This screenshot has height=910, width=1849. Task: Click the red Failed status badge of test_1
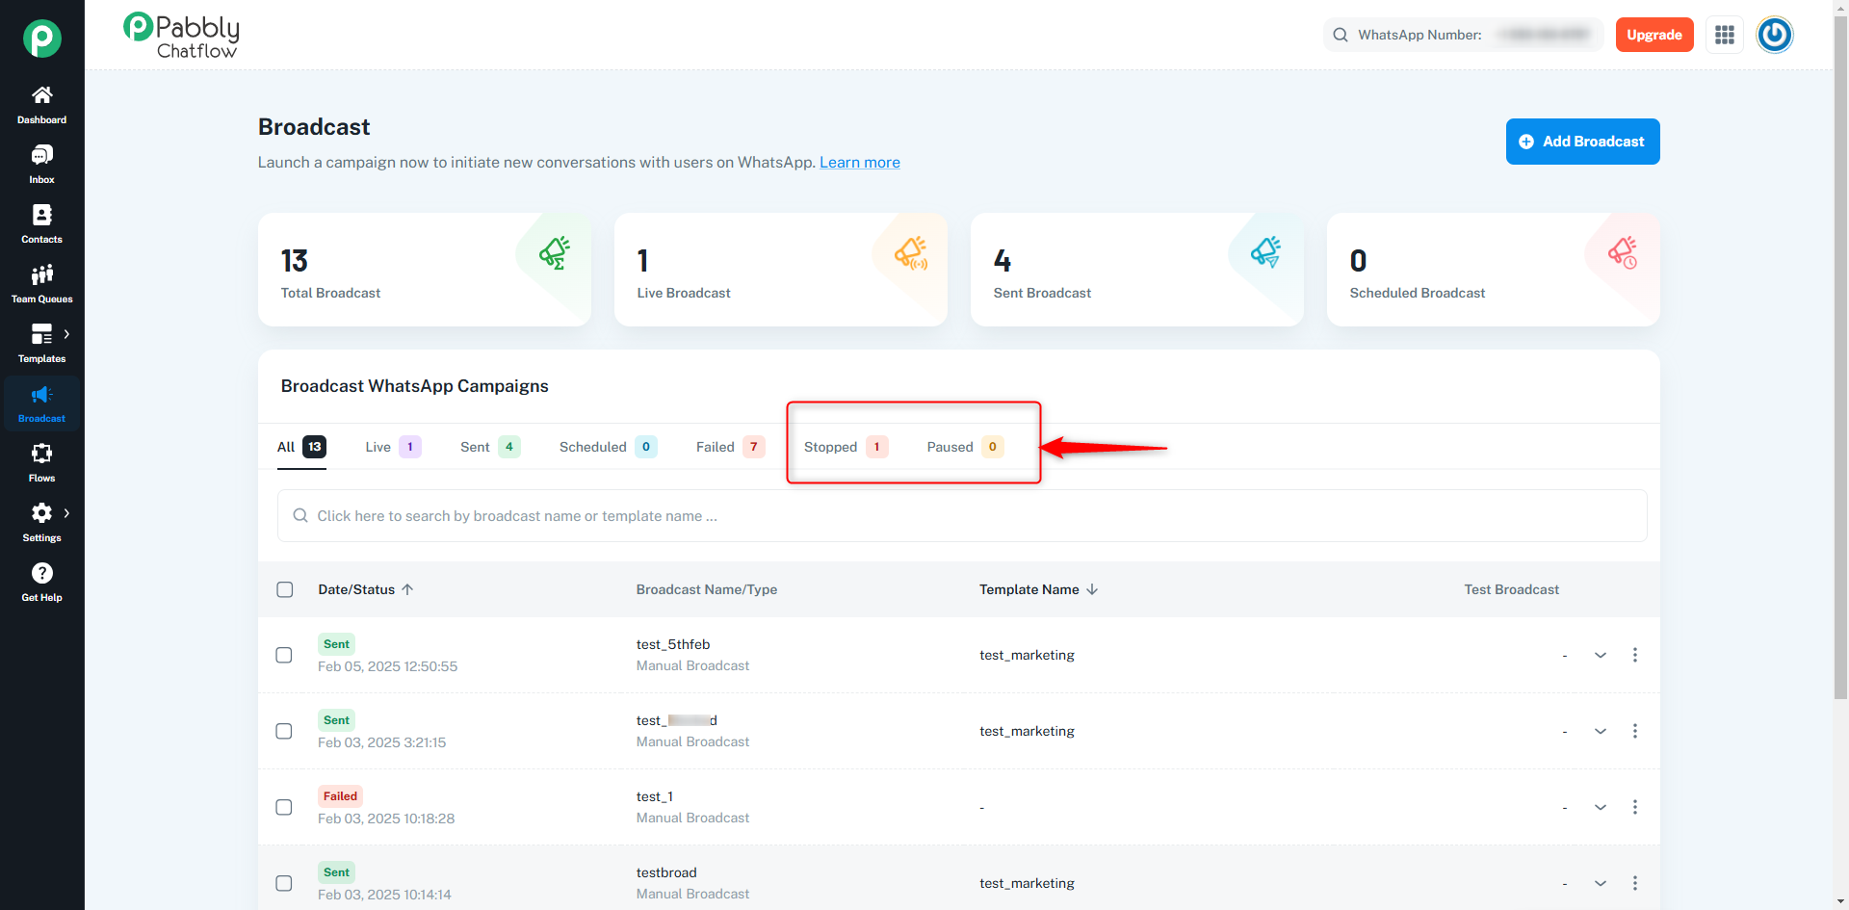click(x=340, y=796)
